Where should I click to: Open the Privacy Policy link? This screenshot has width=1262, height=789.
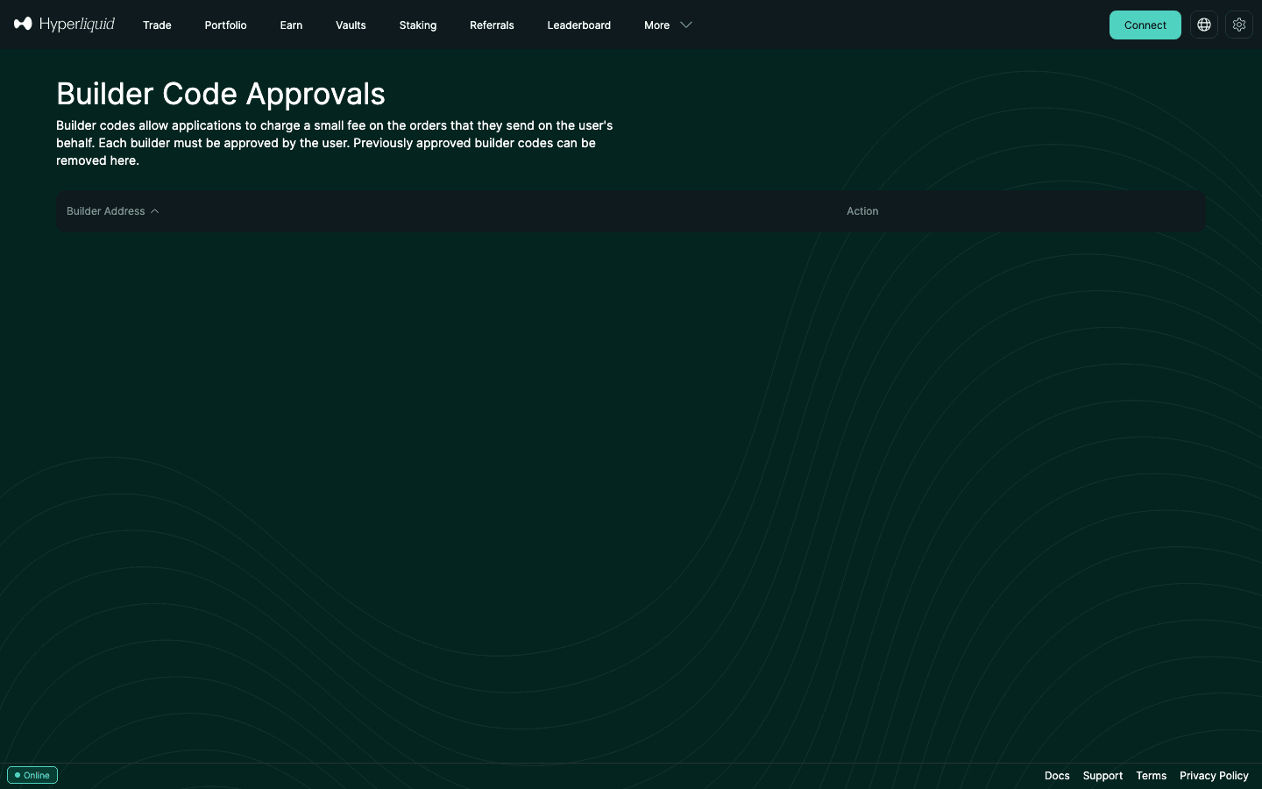click(1214, 776)
